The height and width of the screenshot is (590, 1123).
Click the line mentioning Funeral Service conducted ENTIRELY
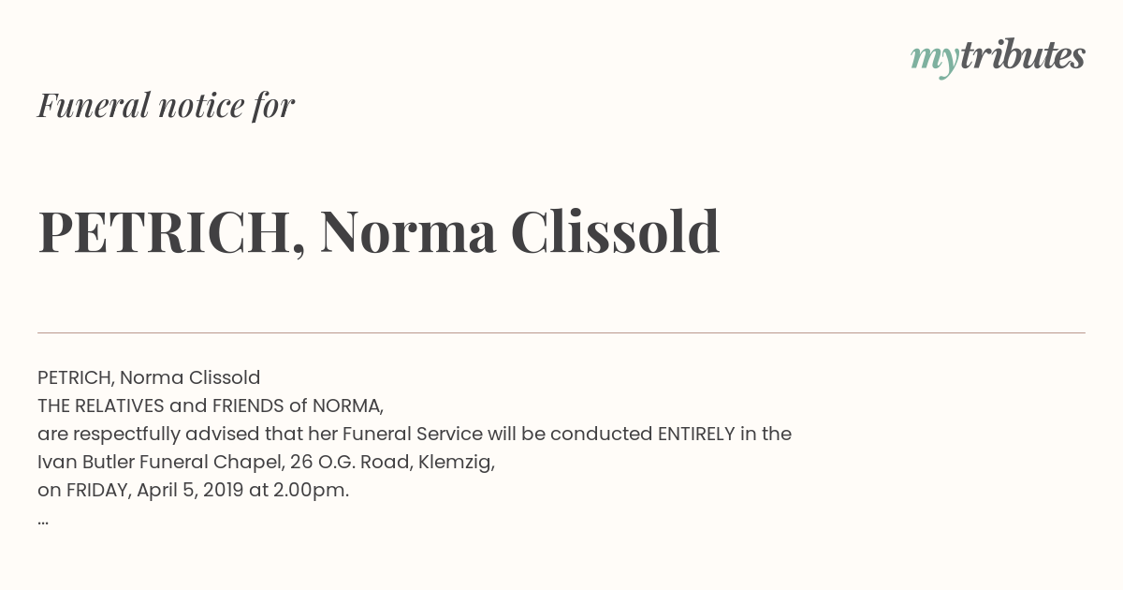tap(415, 434)
